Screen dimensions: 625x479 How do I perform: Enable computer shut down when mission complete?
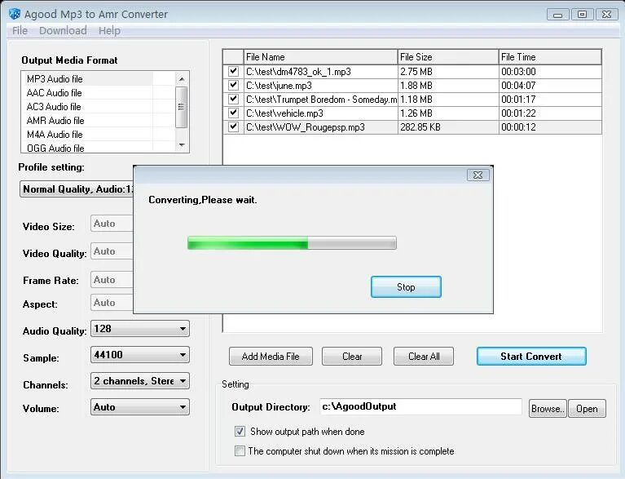[240, 451]
